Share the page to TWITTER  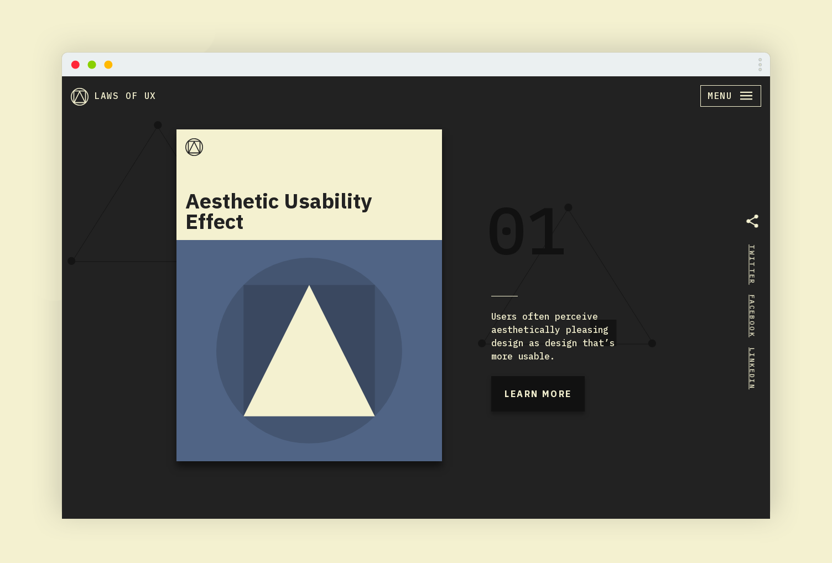751,264
